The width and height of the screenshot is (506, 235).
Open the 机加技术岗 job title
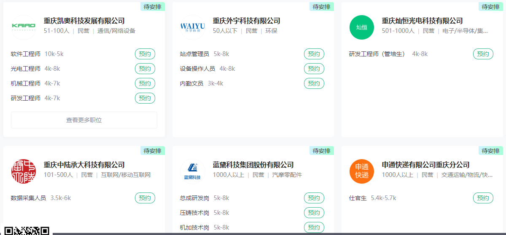point(194,227)
